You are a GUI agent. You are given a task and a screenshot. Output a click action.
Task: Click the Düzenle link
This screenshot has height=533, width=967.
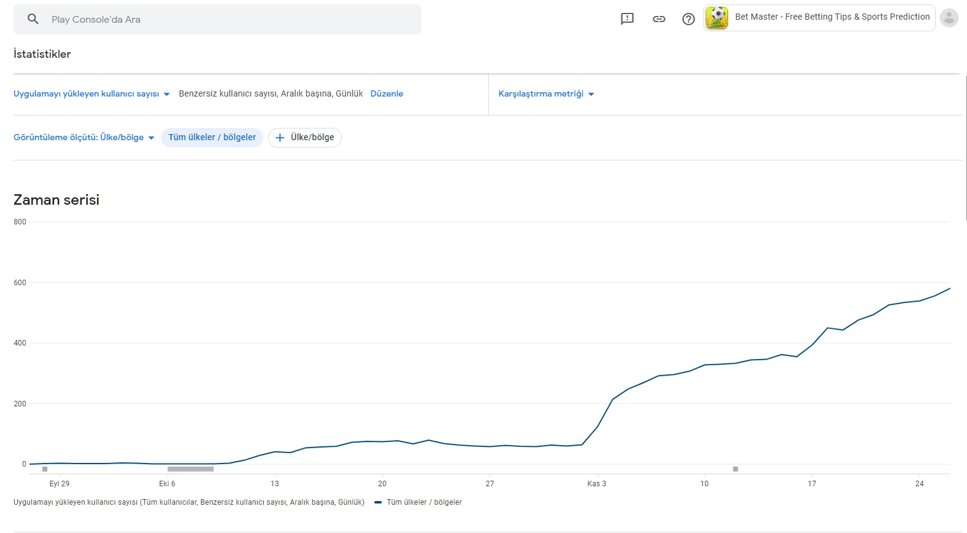(x=387, y=94)
